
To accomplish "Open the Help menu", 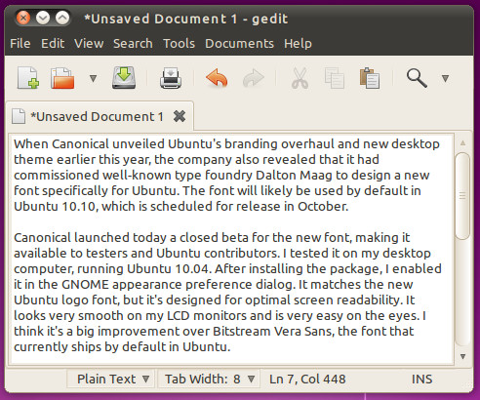I will pyautogui.click(x=298, y=43).
